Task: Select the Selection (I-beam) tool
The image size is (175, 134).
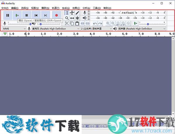Action: tap(67, 13)
